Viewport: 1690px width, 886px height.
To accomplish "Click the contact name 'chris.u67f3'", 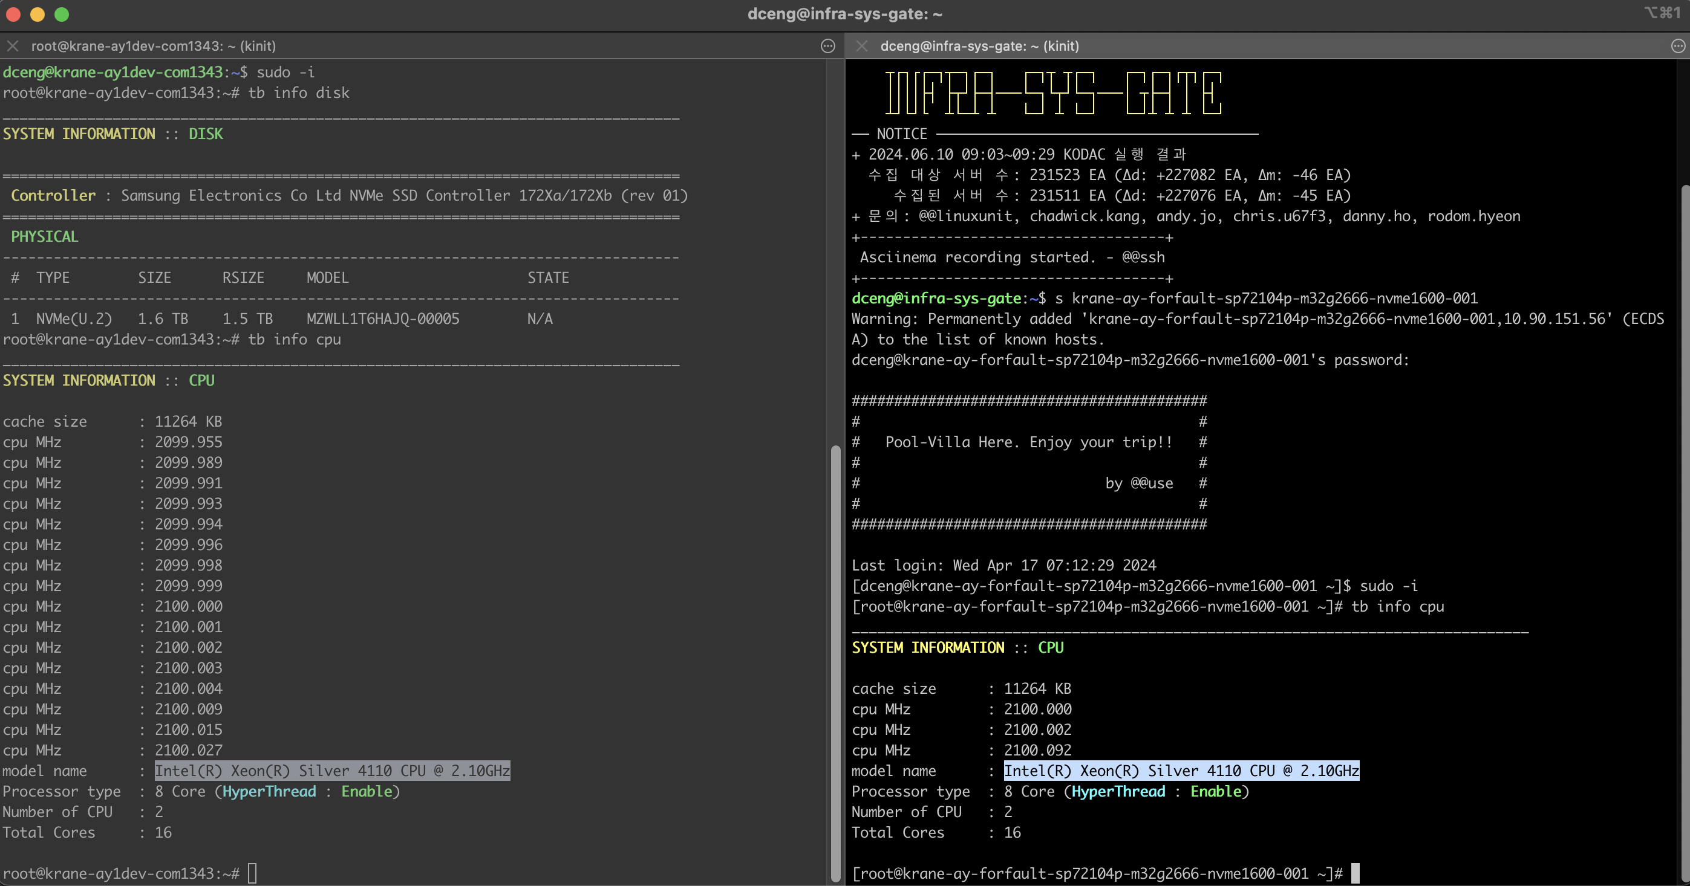I will click(1279, 216).
